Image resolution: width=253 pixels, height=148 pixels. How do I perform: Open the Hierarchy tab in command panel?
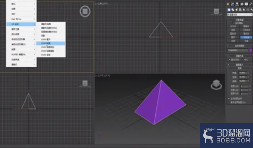click(237, 4)
